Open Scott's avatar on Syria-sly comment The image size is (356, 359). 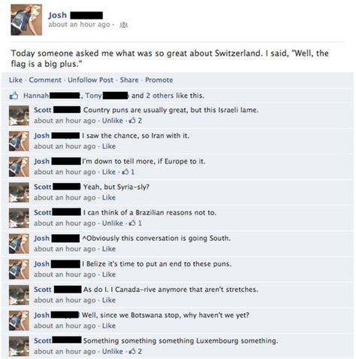19,193
